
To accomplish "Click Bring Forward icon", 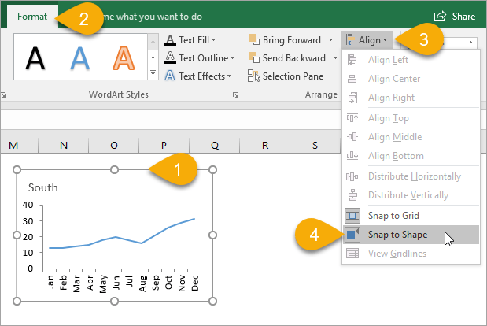I will click(x=253, y=39).
